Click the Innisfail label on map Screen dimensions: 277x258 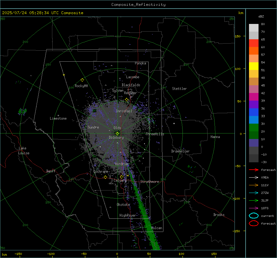124,111
